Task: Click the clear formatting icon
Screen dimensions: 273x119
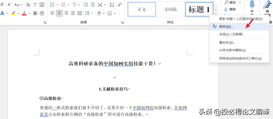Action: (x=28, y=5)
